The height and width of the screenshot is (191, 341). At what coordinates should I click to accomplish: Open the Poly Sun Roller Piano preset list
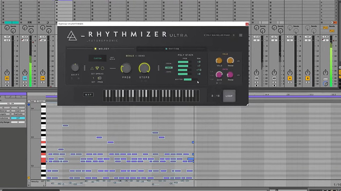point(218,35)
